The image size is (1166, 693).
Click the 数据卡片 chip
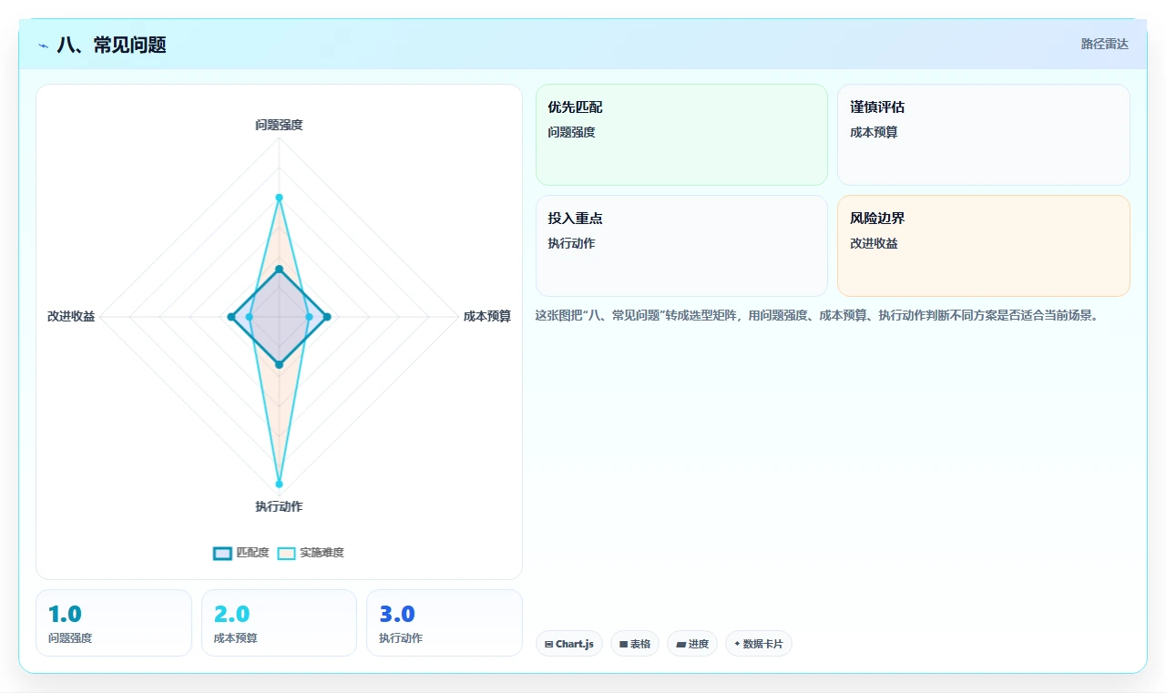[x=759, y=644]
